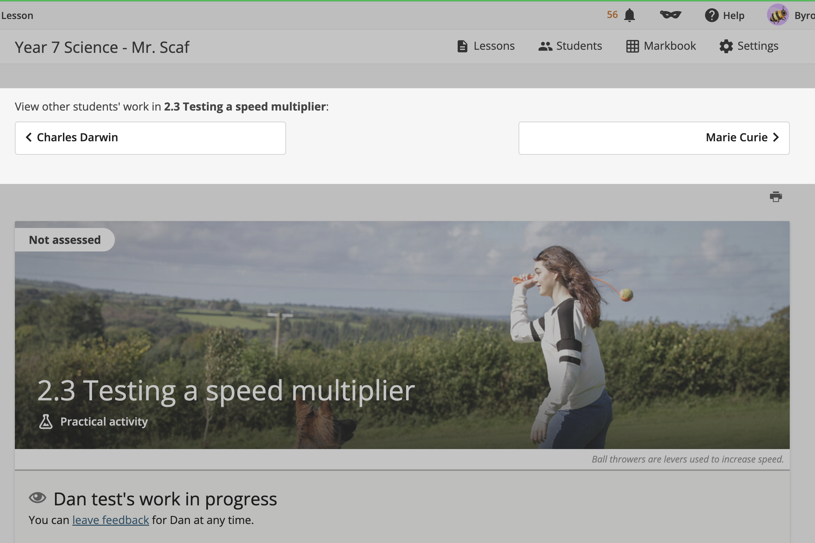The width and height of the screenshot is (815, 543).
Task: Click the notifications bell icon
Action: point(629,15)
